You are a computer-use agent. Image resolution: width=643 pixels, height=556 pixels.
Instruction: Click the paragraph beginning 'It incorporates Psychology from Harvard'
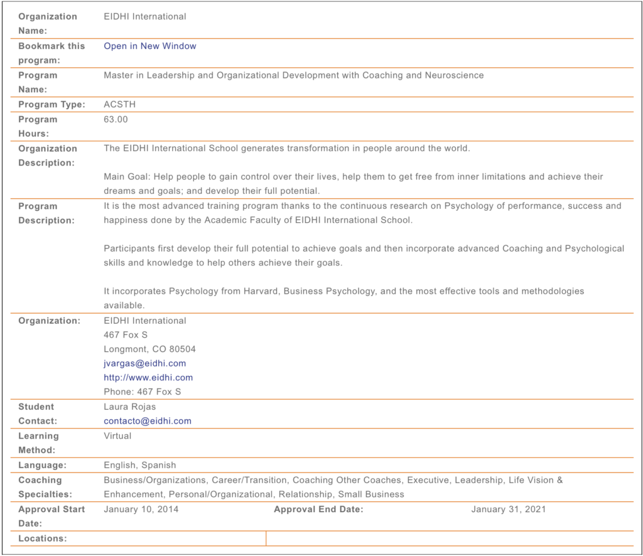tap(344, 298)
